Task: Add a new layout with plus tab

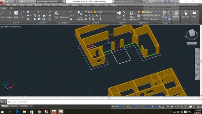Action: [x=31, y=106]
